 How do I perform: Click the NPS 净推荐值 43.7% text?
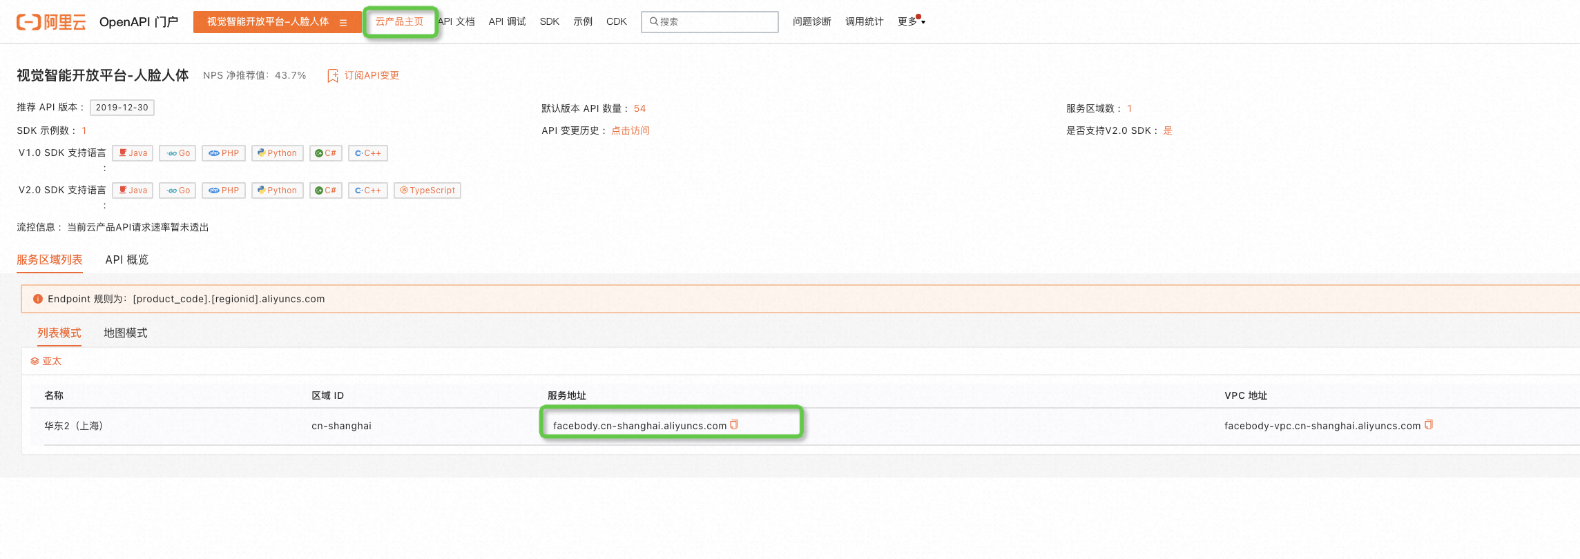(255, 75)
